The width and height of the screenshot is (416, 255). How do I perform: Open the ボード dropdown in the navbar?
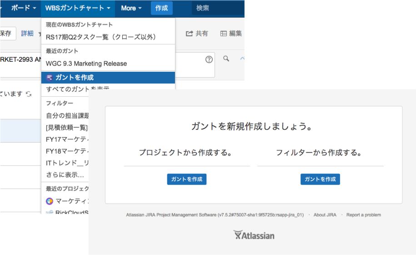(23, 8)
